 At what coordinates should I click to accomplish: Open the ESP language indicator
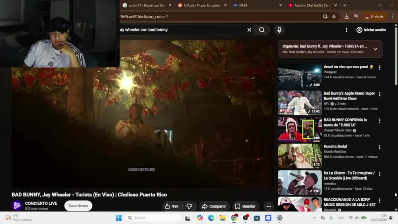click(341, 218)
